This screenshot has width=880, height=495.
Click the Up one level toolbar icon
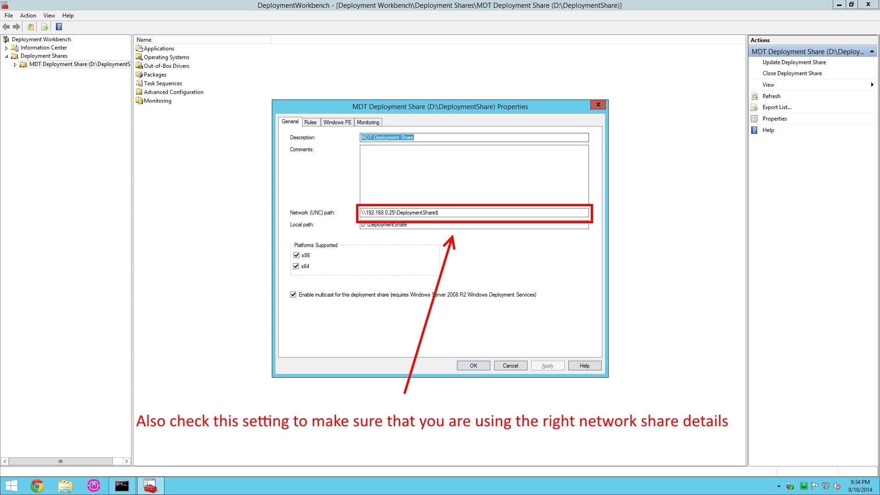pyautogui.click(x=31, y=27)
